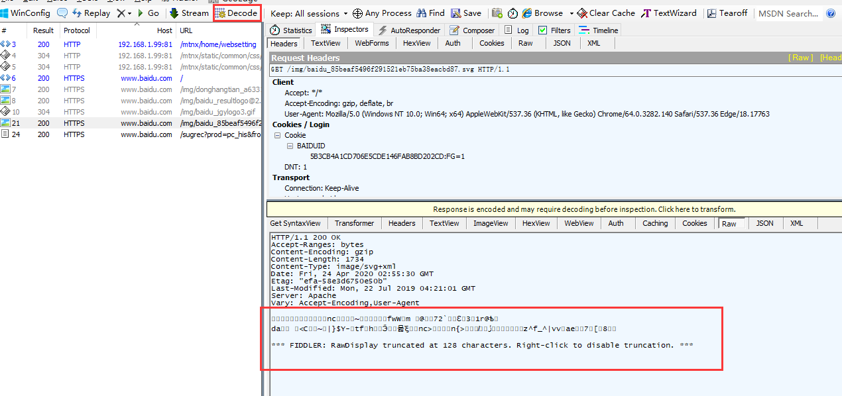Click the Save sessions icon
The width and height of the screenshot is (842, 396).
456,13
